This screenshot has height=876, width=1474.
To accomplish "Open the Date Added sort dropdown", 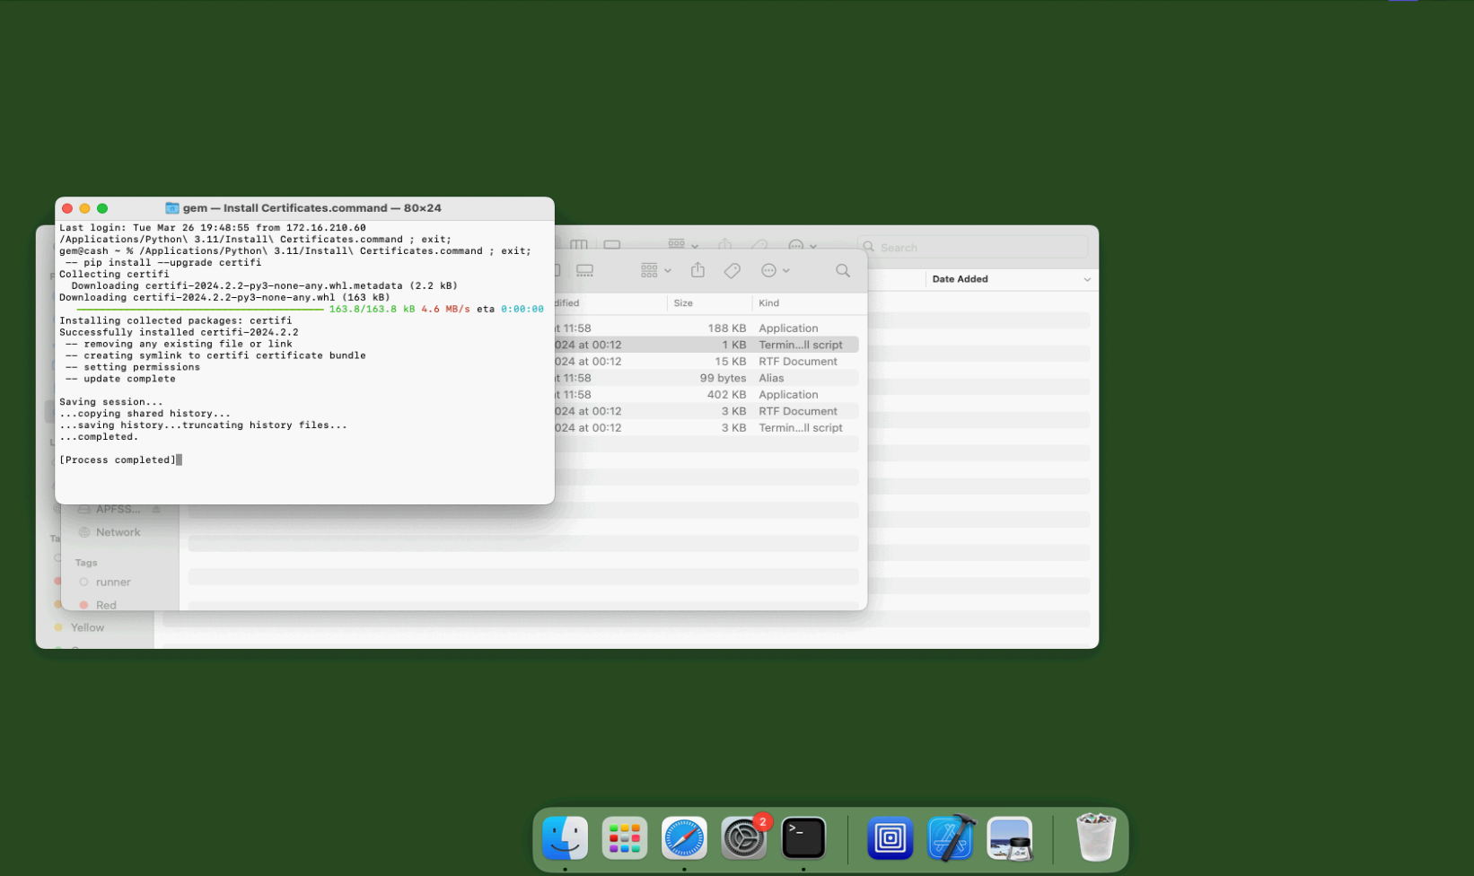I will (x=1010, y=279).
